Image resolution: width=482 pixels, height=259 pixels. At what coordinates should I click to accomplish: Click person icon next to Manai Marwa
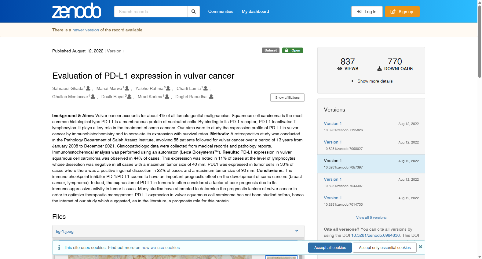pos(127,88)
